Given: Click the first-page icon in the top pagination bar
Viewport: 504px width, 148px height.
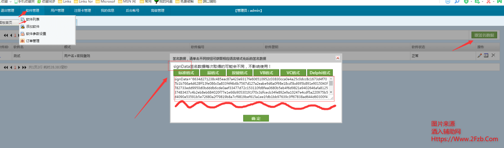Looking at the screenshot, I should pyautogui.click(x=6, y=35).
